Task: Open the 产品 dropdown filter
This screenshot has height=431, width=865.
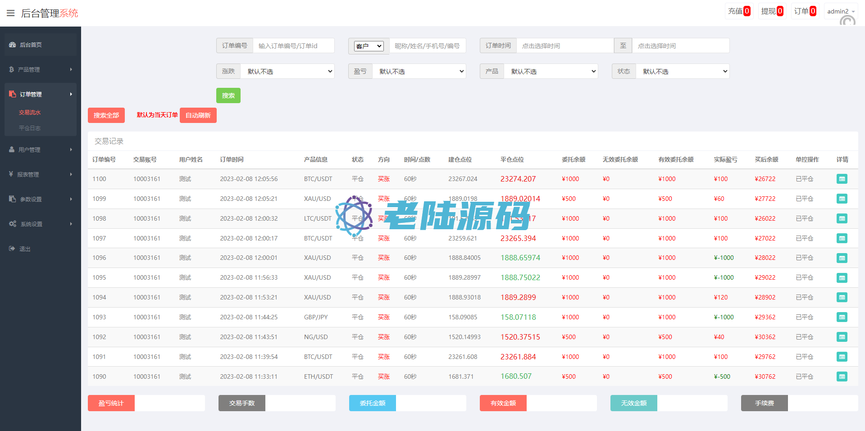Action: (x=551, y=71)
